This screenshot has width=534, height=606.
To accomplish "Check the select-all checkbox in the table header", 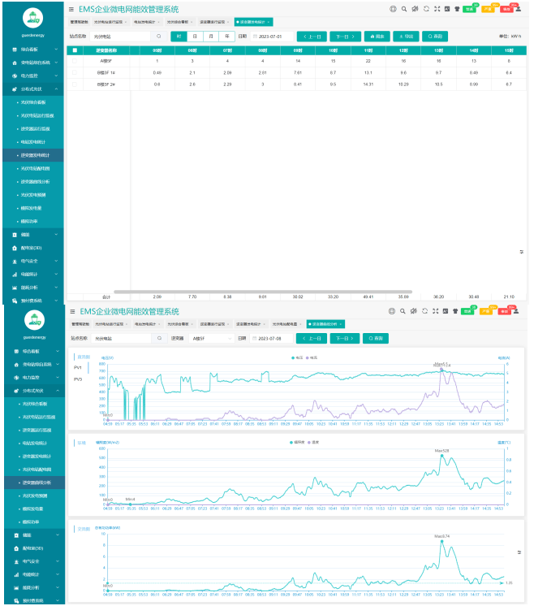I will tap(75, 50).
